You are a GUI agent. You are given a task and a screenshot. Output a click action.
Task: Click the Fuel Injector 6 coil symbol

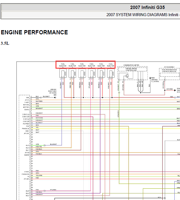point(92,73)
